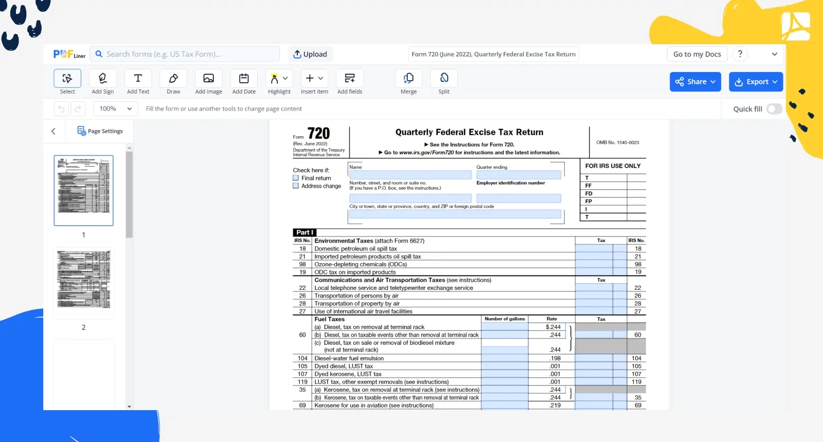Select page 1 thumbnail
Image resolution: width=823 pixels, height=442 pixels.
[x=83, y=190]
